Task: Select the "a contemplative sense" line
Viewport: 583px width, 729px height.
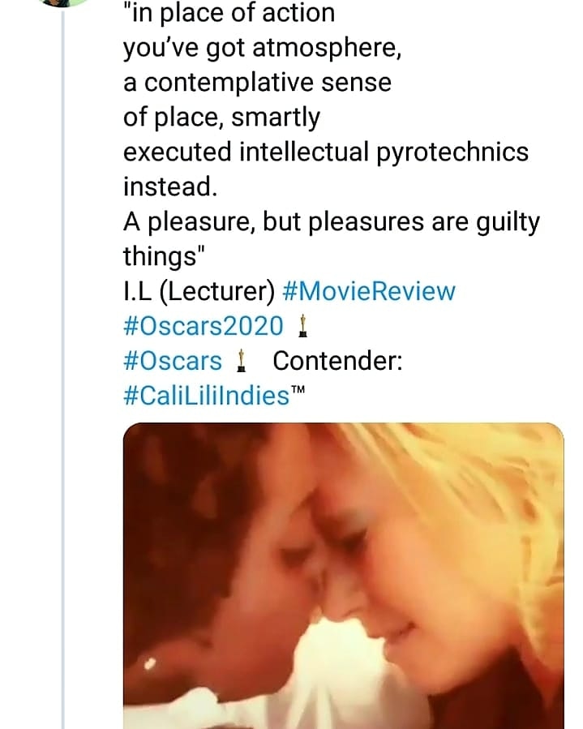Action: (257, 83)
